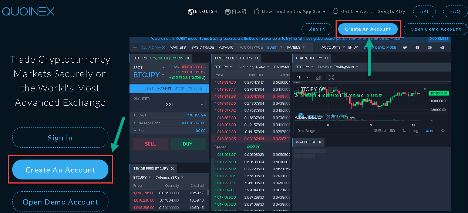This screenshot has width=468, height=213.
Task: Switch language to 日本語
Action: (235, 11)
